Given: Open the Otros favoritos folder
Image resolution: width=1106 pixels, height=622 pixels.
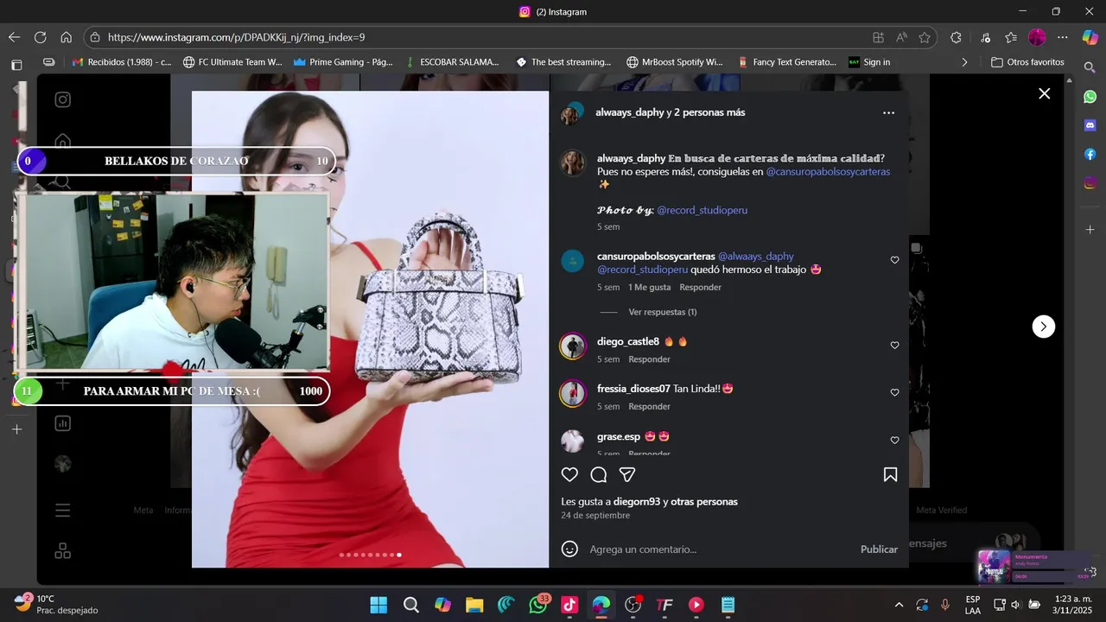Looking at the screenshot, I should point(1027,62).
